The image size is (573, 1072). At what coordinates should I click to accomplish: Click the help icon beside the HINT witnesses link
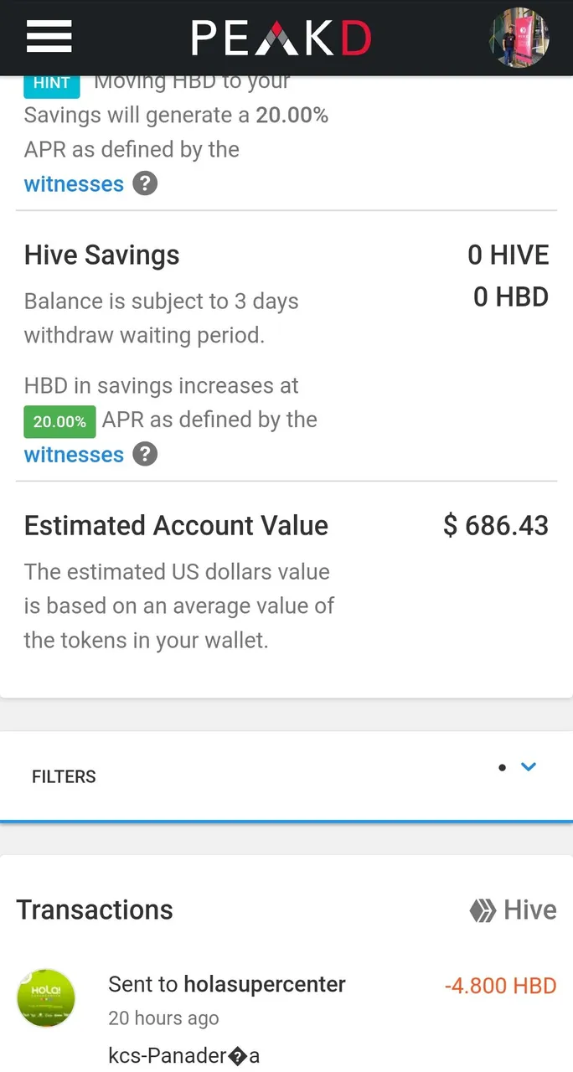point(145,183)
